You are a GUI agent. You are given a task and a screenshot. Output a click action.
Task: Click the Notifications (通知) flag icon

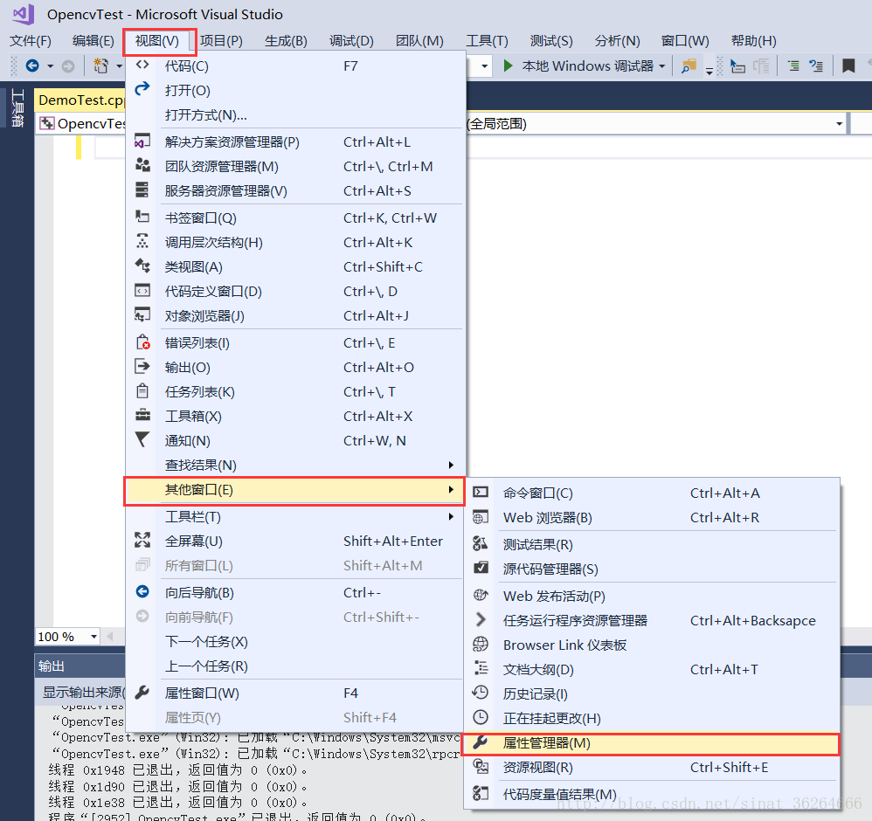pyautogui.click(x=142, y=439)
